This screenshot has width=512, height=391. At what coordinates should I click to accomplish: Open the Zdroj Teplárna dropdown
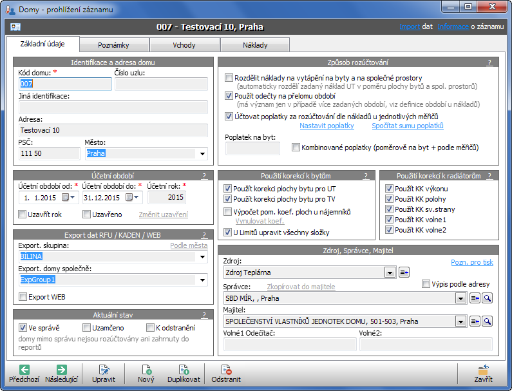(390, 272)
